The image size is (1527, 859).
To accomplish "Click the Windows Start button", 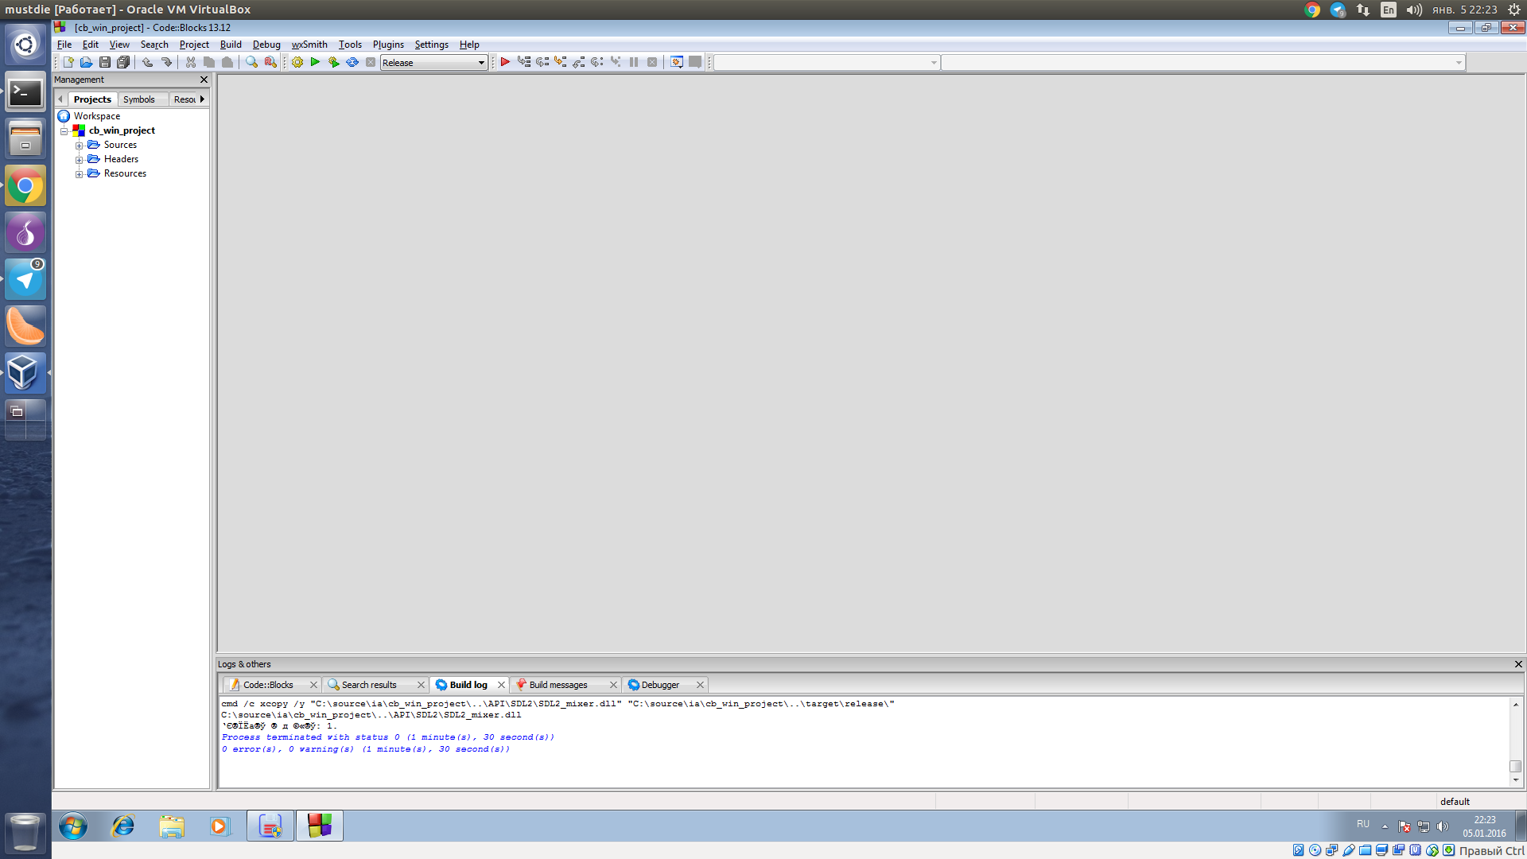I will [73, 826].
